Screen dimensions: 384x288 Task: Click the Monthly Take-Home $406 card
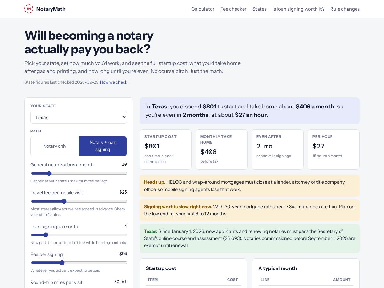click(x=221, y=149)
